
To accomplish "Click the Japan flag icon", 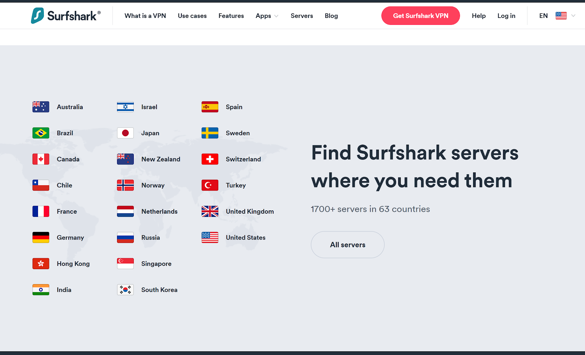I will [x=125, y=133].
